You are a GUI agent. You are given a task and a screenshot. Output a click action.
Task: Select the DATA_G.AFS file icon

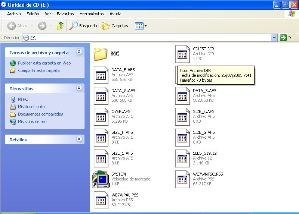(101, 96)
